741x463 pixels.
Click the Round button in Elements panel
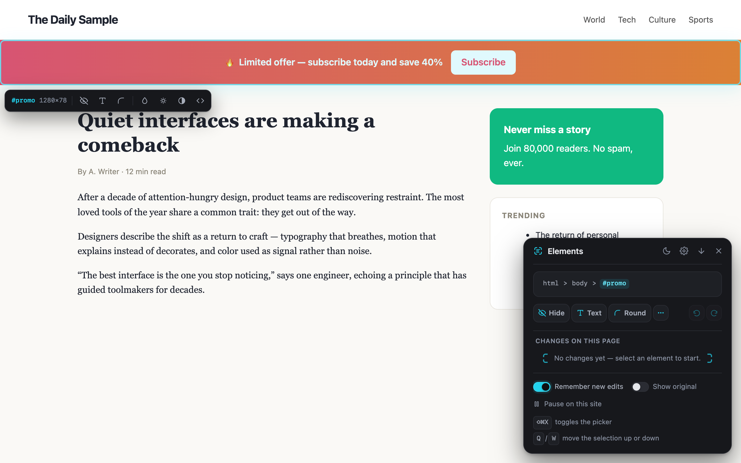(x=630, y=313)
